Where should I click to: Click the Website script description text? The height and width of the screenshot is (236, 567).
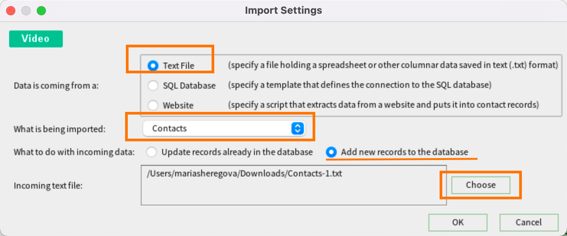pyautogui.click(x=383, y=105)
